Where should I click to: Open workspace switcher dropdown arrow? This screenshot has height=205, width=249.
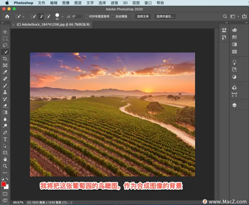tap(238, 16)
